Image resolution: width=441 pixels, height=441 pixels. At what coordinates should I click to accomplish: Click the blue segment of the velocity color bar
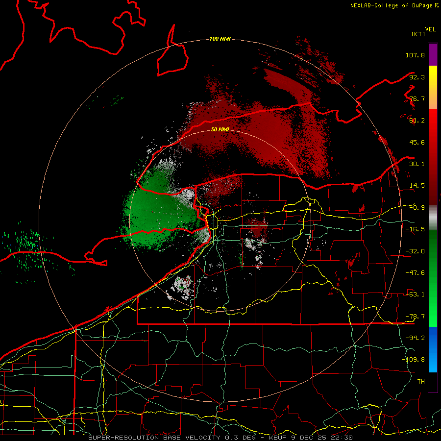[x=433, y=349]
